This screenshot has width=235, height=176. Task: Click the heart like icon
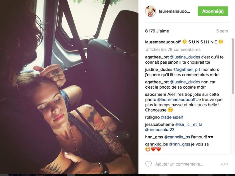pyautogui.click(x=148, y=164)
